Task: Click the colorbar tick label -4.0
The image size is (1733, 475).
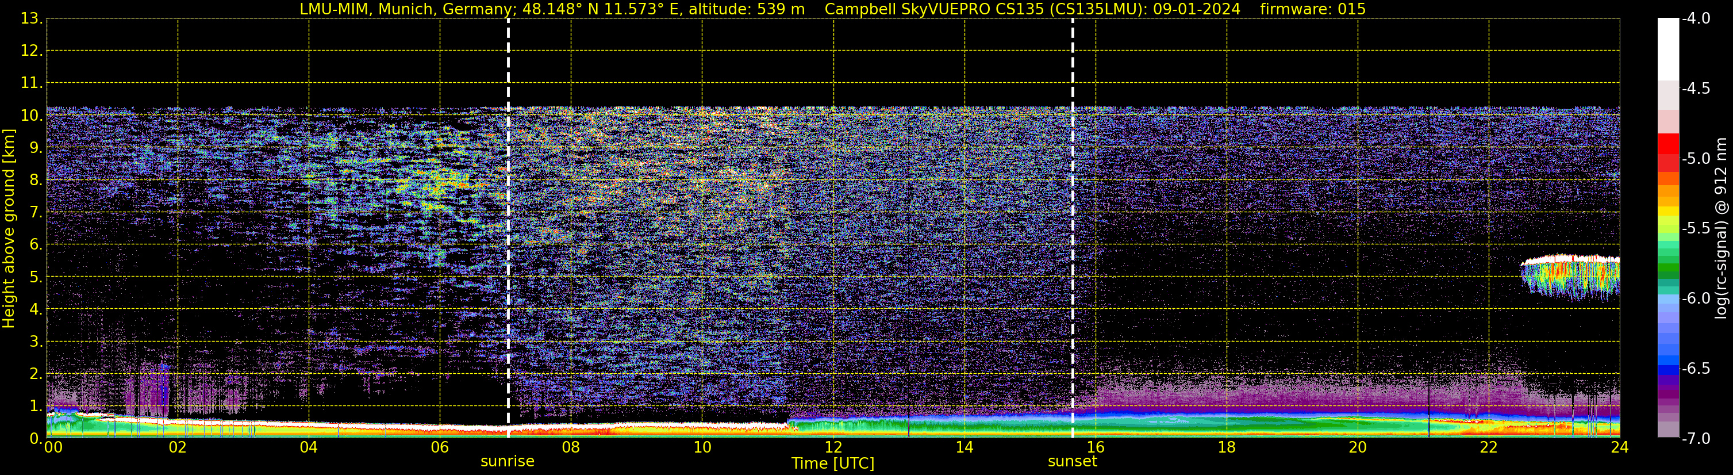Action: [x=1695, y=18]
